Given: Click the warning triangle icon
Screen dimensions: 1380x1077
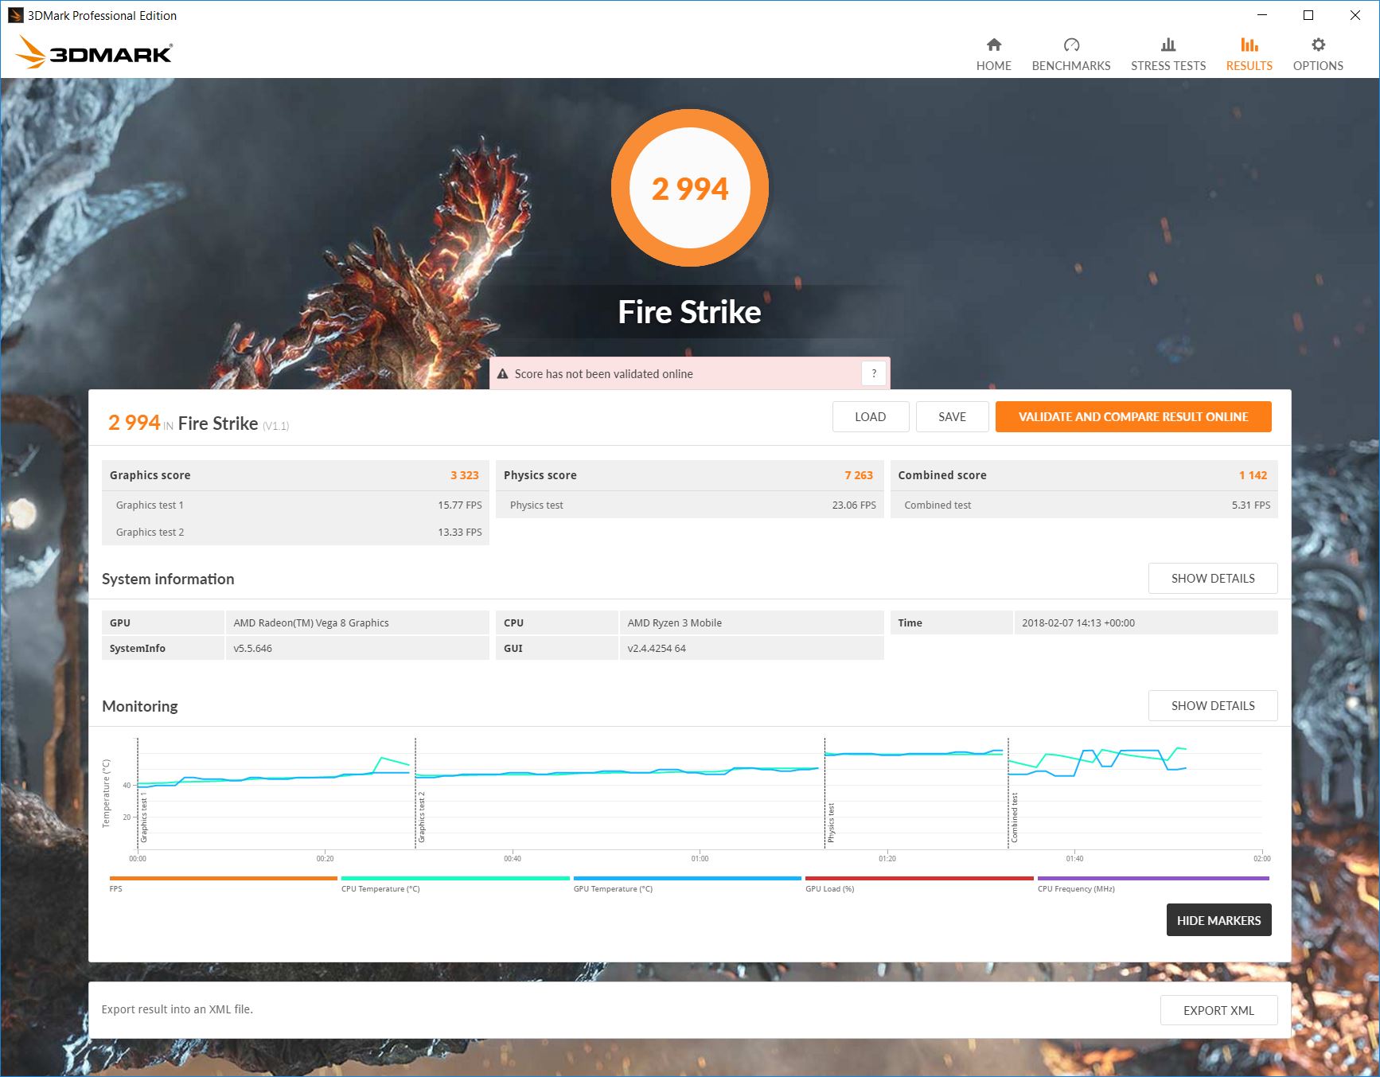Looking at the screenshot, I should pyautogui.click(x=502, y=374).
